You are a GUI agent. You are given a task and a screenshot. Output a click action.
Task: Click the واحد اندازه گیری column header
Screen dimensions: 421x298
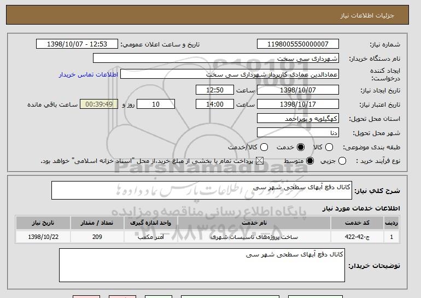pos(150,223)
